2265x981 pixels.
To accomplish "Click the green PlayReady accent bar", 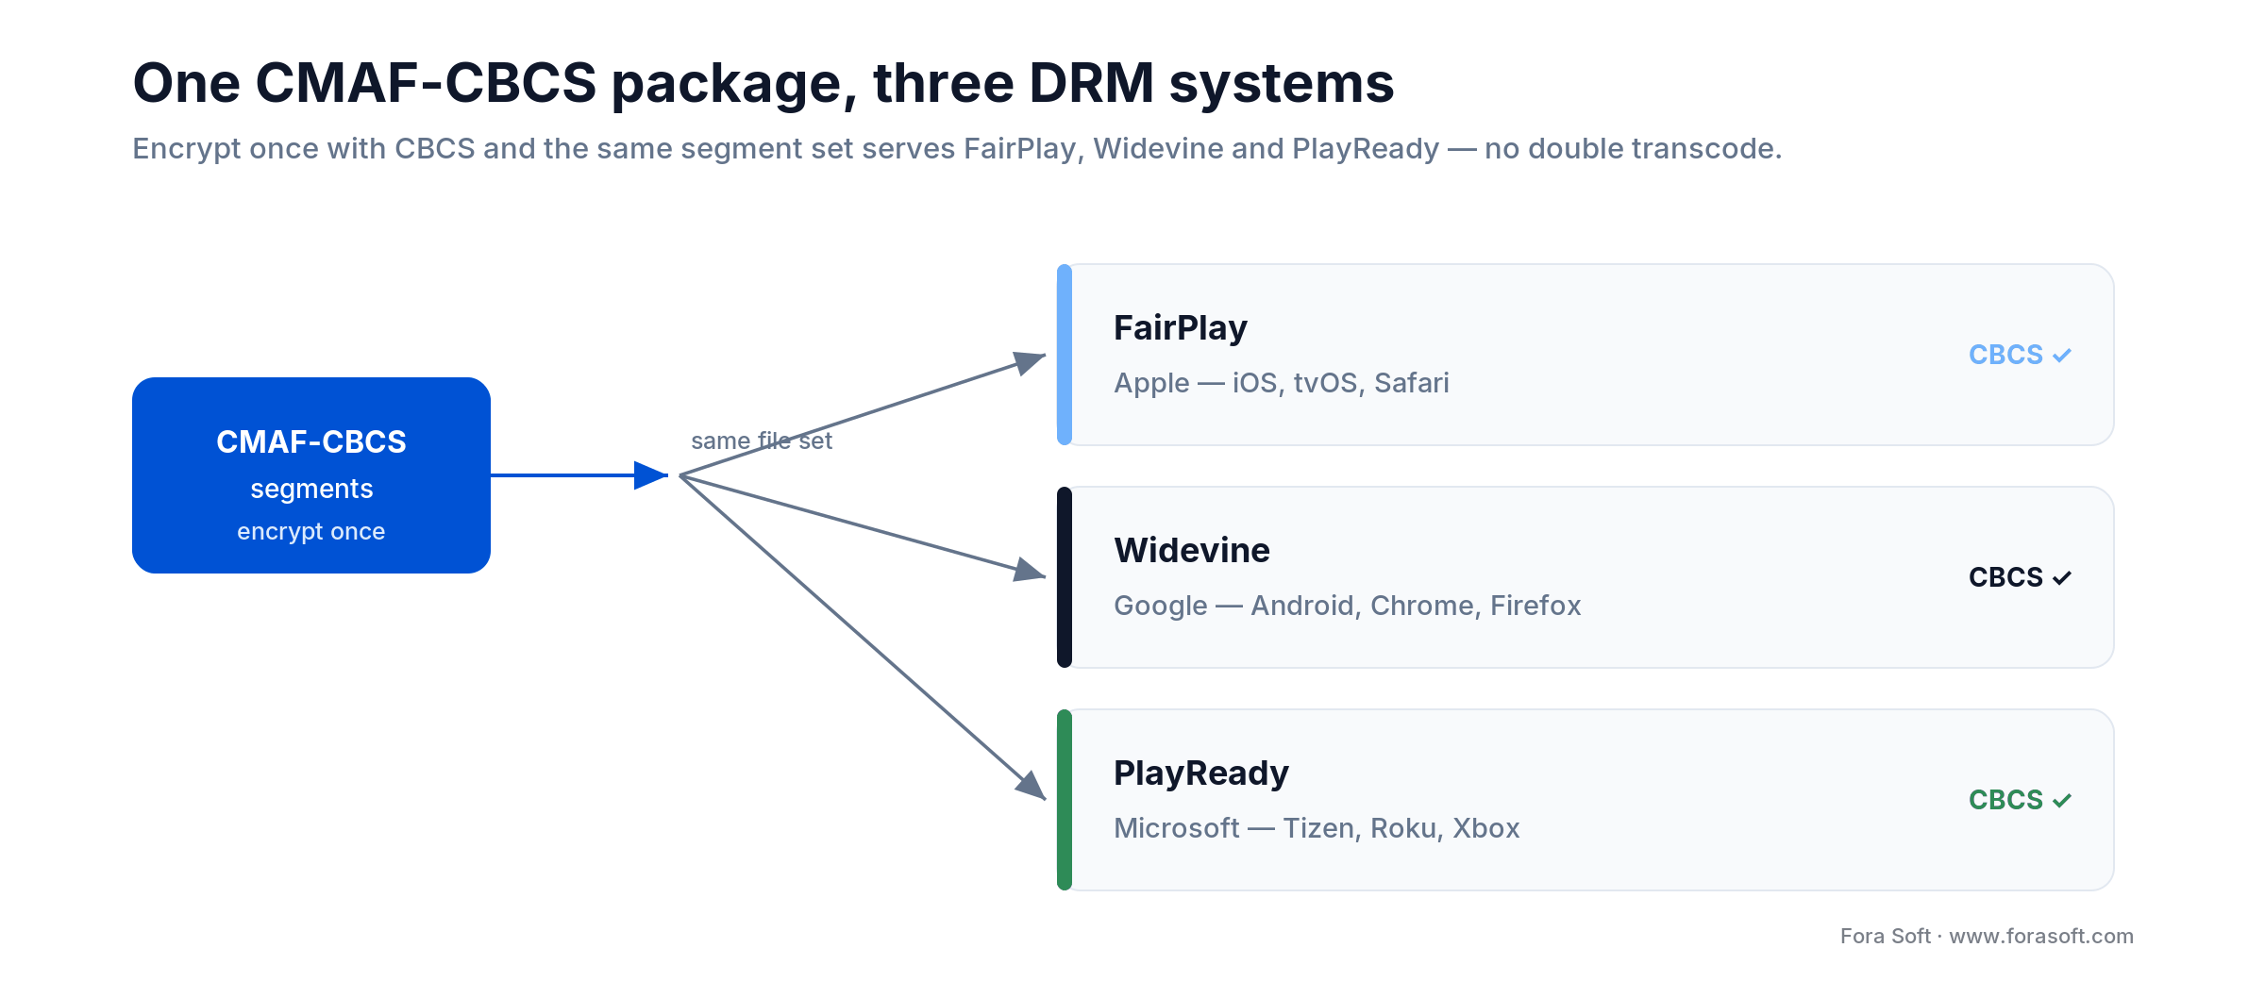I will coord(1065,800).
